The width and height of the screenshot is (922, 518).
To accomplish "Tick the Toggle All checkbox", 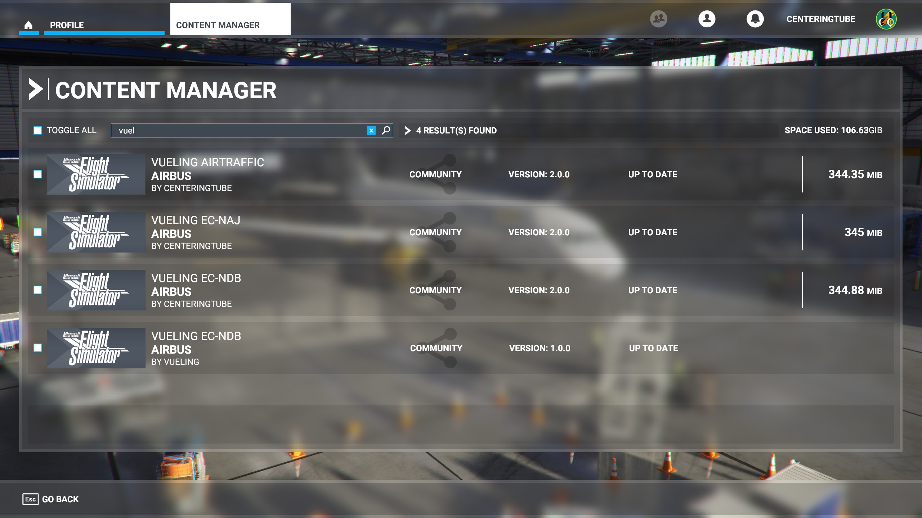I will point(38,130).
